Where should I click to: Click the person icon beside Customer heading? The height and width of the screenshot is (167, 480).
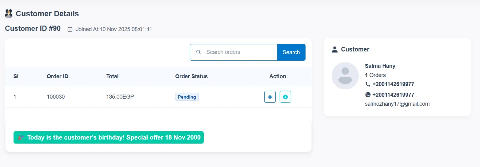335,49
